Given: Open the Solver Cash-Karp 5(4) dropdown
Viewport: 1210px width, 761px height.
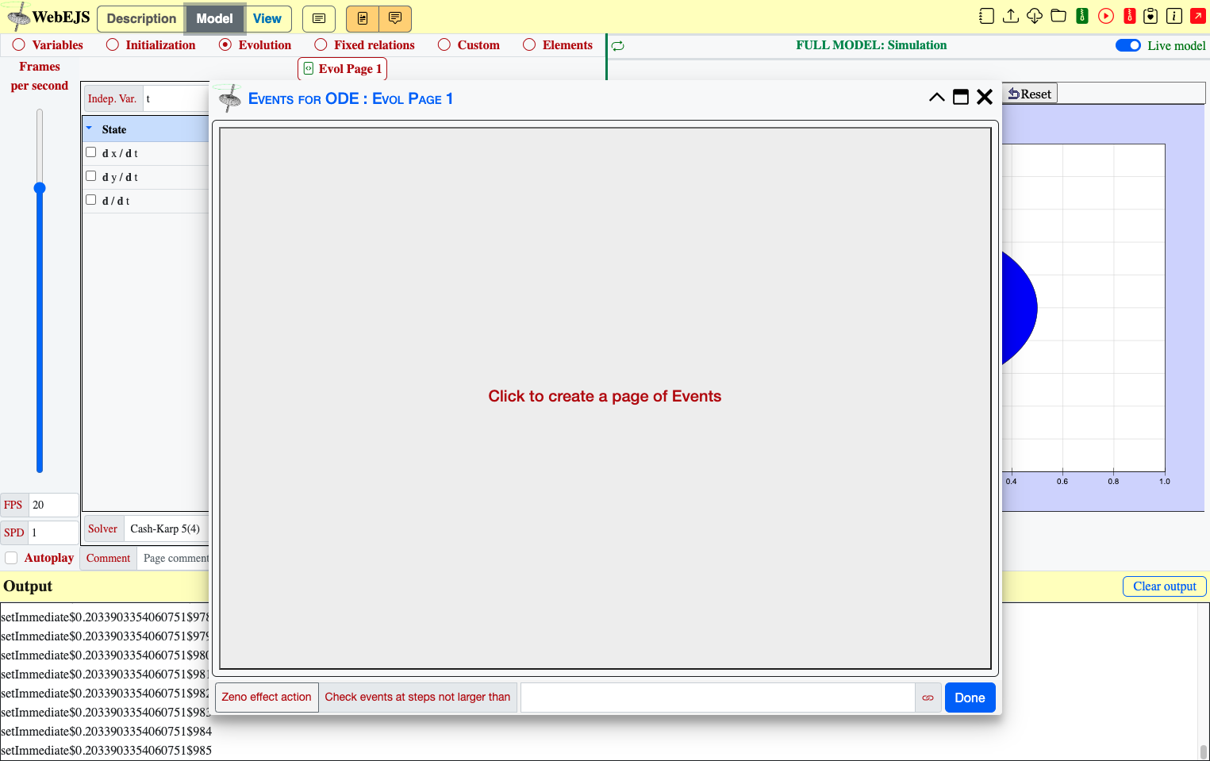Looking at the screenshot, I should click(165, 529).
